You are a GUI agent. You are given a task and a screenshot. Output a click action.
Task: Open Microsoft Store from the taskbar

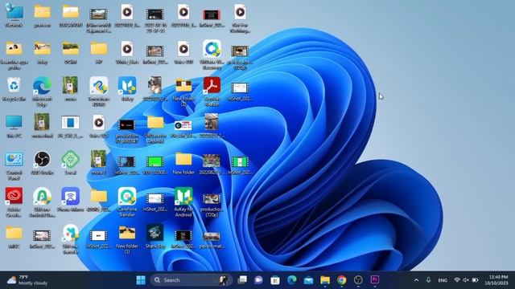pos(275,280)
